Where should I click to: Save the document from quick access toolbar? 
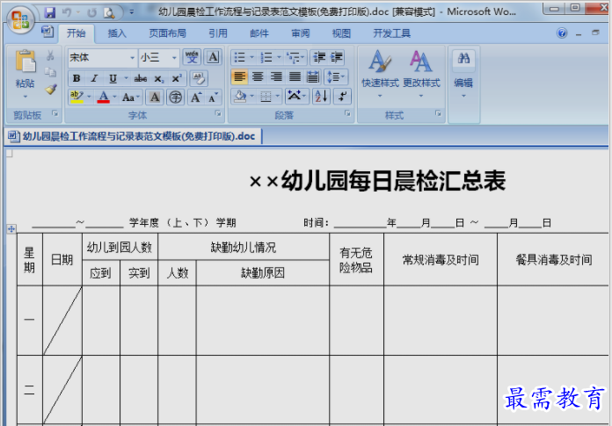click(50, 12)
